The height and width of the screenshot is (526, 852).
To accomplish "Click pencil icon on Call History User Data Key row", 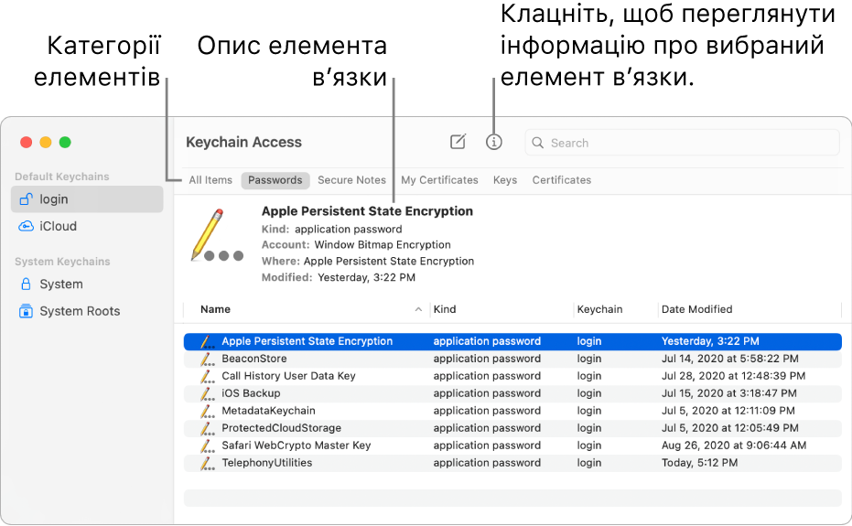I will (x=207, y=376).
